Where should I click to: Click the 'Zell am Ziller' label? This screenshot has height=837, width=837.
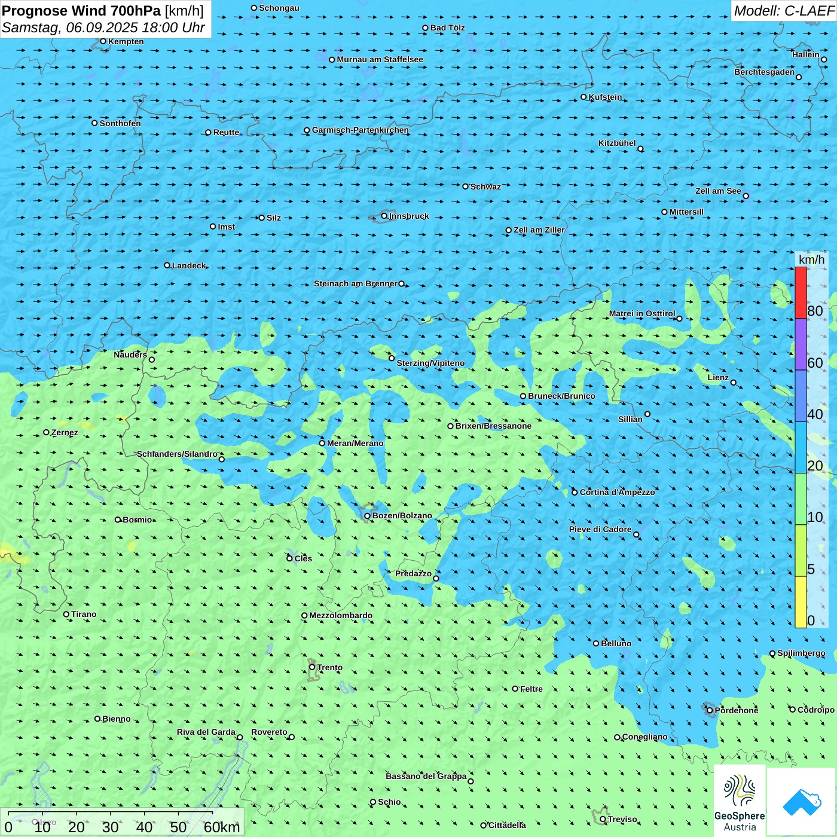pos(539,230)
